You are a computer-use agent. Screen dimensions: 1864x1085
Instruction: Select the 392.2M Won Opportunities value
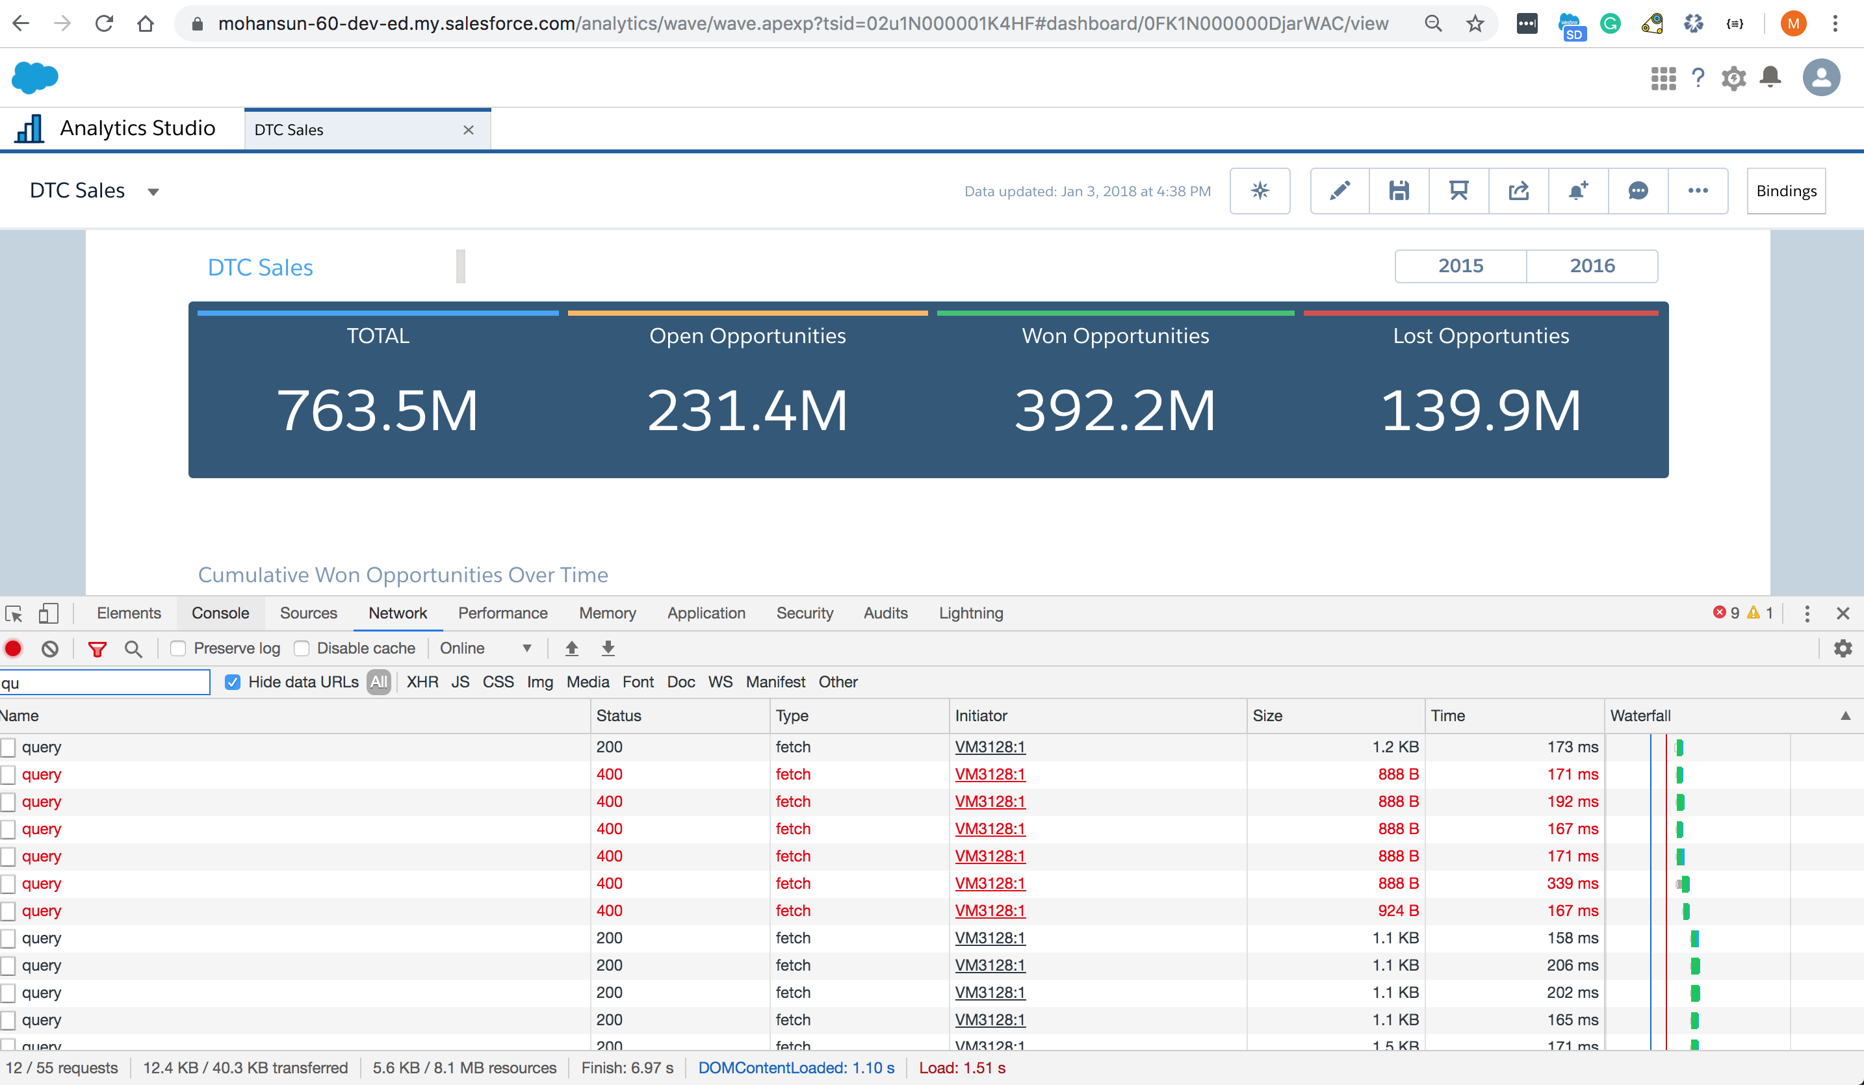[1115, 411]
